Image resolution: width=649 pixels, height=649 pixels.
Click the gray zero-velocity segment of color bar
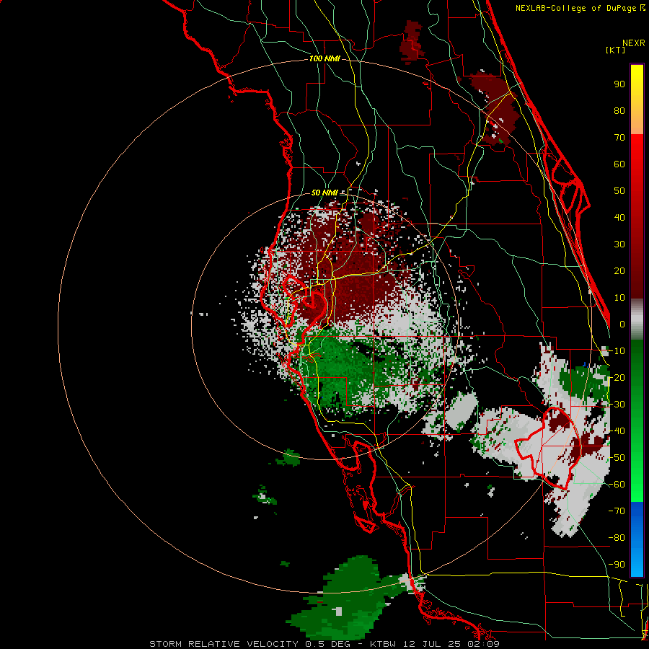[x=637, y=319]
